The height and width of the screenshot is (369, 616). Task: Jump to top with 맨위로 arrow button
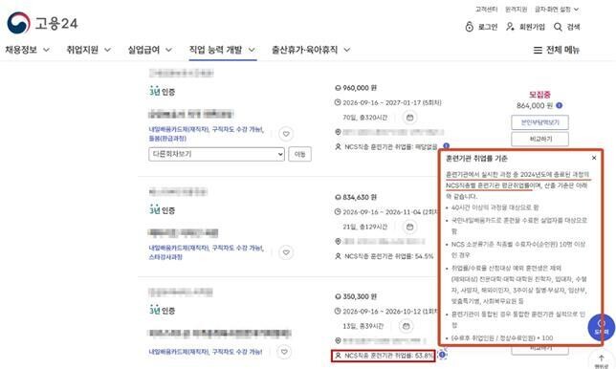click(602, 360)
